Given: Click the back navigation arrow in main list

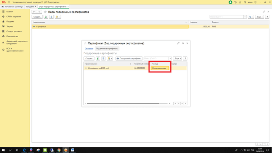Looking at the screenshot, I should point(34,12).
